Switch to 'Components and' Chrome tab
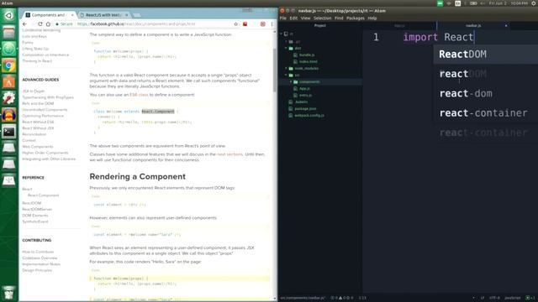Screen dimensions: 538x302 tap(48, 15)
